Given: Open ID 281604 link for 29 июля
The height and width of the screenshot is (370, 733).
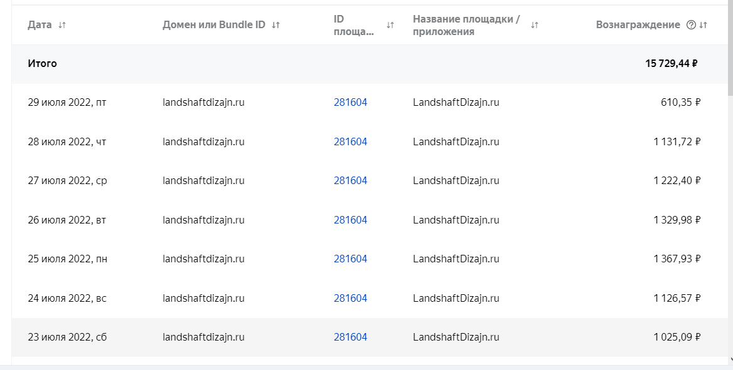Looking at the screenshot, I should pos(350,103).
